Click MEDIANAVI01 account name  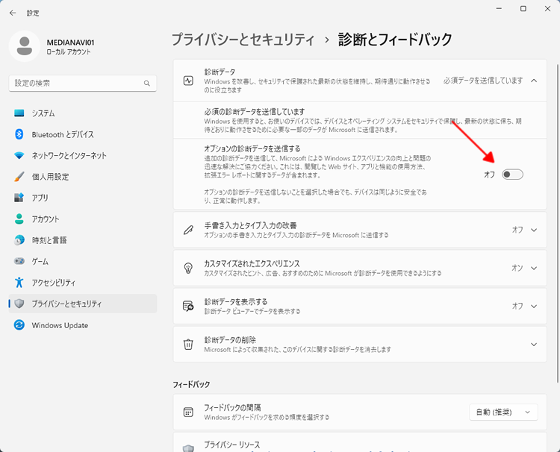tap(70, 43)
